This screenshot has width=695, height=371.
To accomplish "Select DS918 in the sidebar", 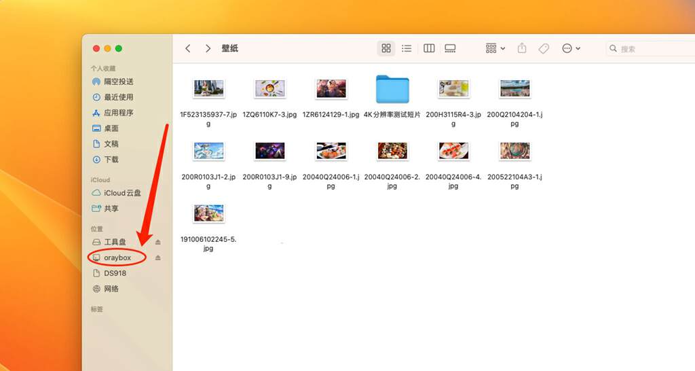I will coord(114,273).
